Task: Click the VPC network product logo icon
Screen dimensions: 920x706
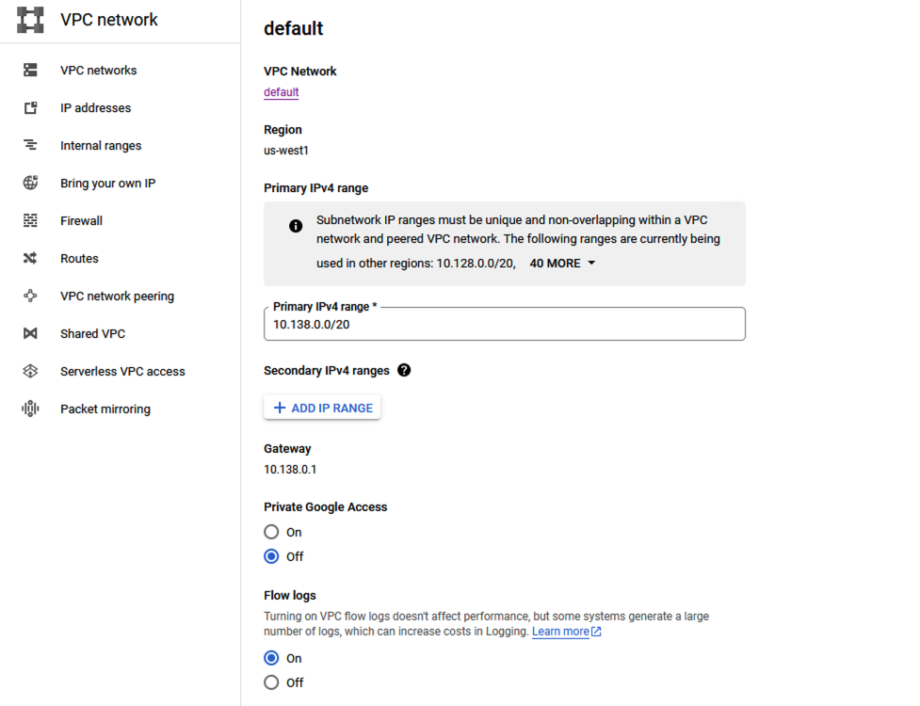Action: coord(30,20)
